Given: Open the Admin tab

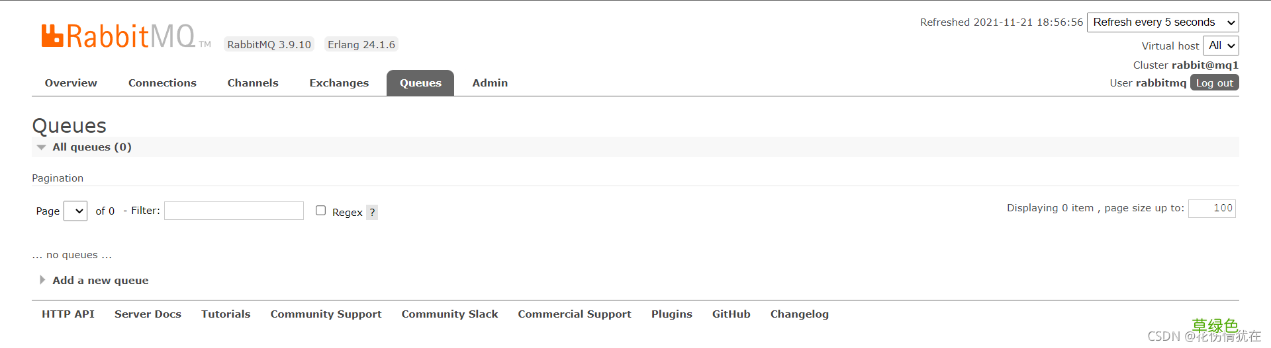Looking at the screenshot, I should click(x=490, y=83).
